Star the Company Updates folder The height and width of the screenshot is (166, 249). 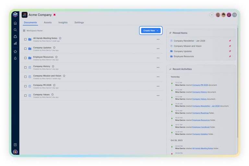point(54,47)
